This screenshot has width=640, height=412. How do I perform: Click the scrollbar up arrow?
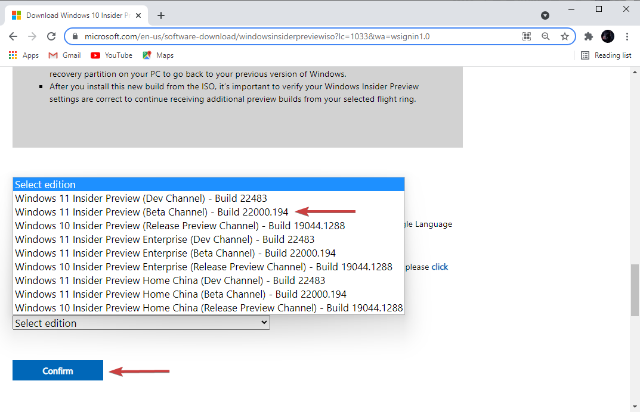(635, 72)
